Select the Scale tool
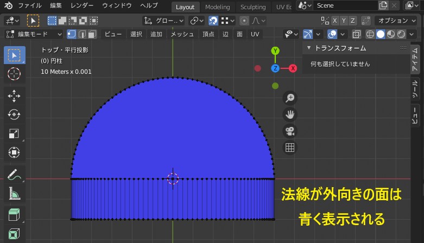Screen dimensions: 424x243 (x=14, y=133)
